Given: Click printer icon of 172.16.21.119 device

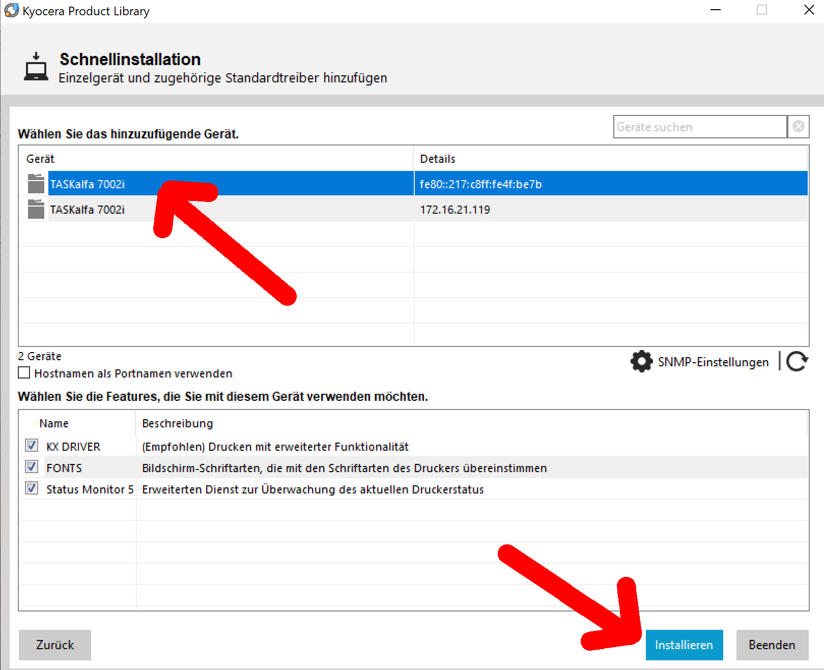Looking at the screenshot, I should point(36,210).
